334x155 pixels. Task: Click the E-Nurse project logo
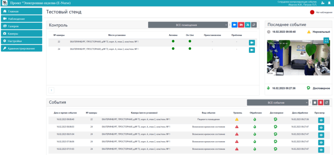pos(5,3)
